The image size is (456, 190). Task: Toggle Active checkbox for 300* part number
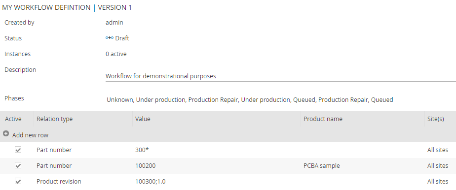(x=18, y=150)
